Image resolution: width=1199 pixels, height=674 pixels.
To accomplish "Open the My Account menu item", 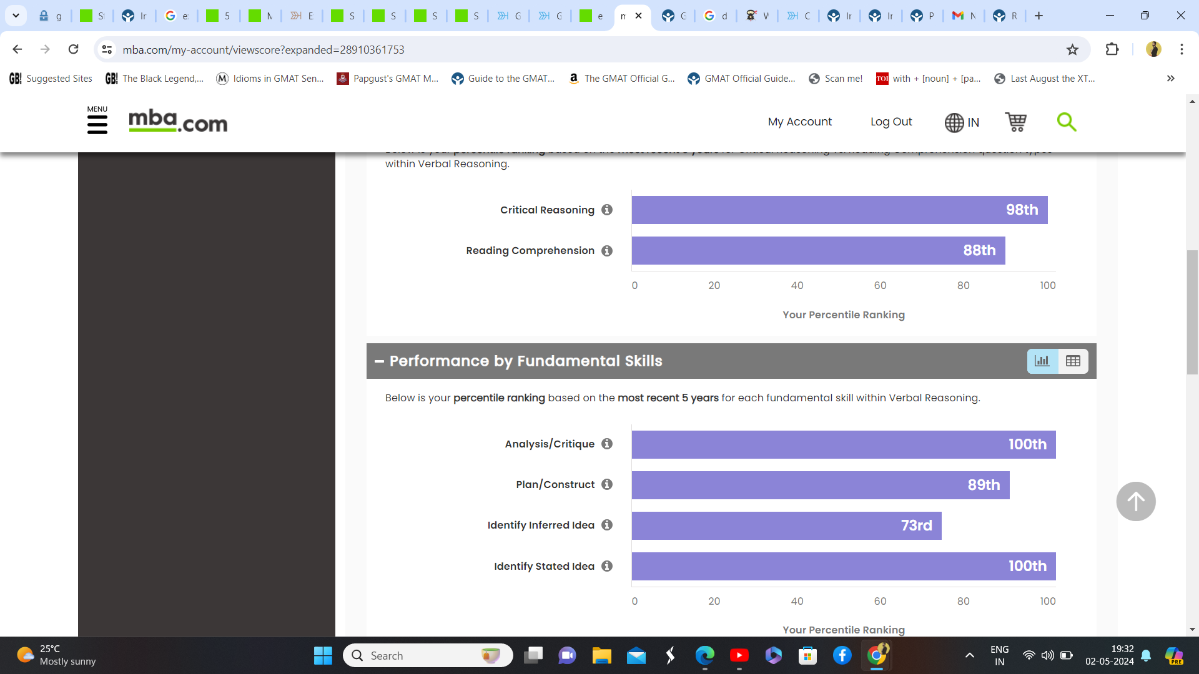I will 799,122.
